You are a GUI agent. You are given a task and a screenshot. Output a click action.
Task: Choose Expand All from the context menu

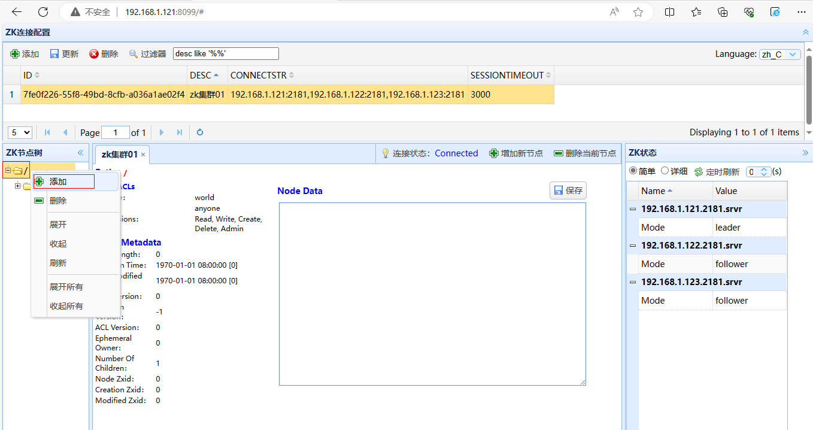[x=66, y=287]
